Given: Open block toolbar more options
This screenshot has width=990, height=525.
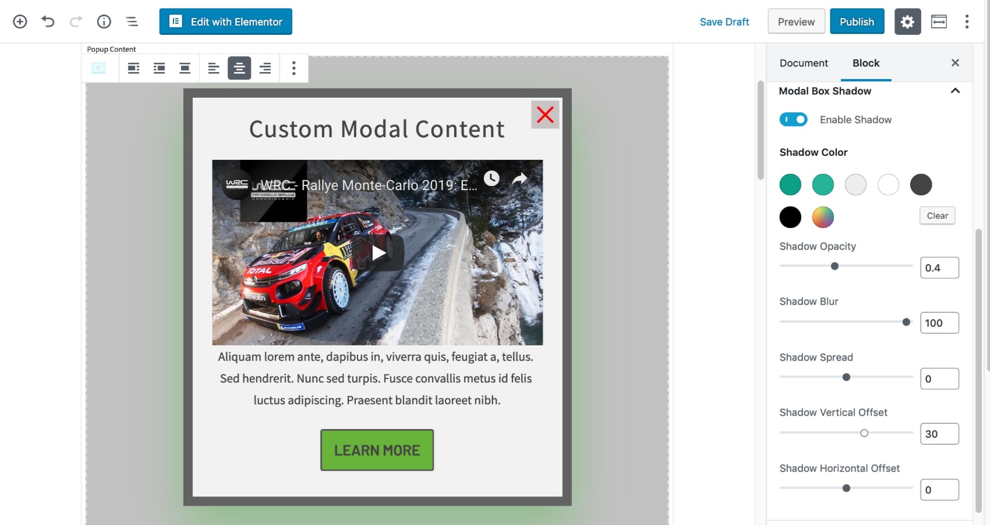Looking at the screenshot, I should coord(294,68).
